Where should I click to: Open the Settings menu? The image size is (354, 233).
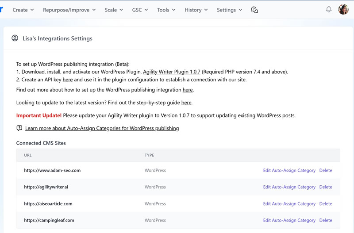click(x=229, y=10)
